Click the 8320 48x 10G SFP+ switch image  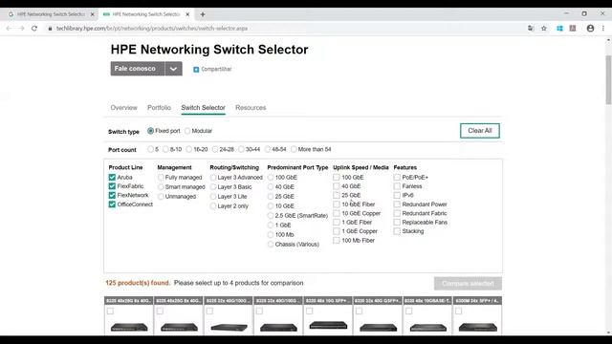coord(328,325)
